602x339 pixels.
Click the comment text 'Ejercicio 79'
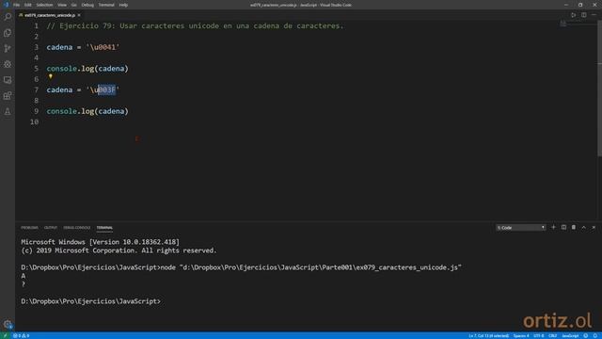86,25
